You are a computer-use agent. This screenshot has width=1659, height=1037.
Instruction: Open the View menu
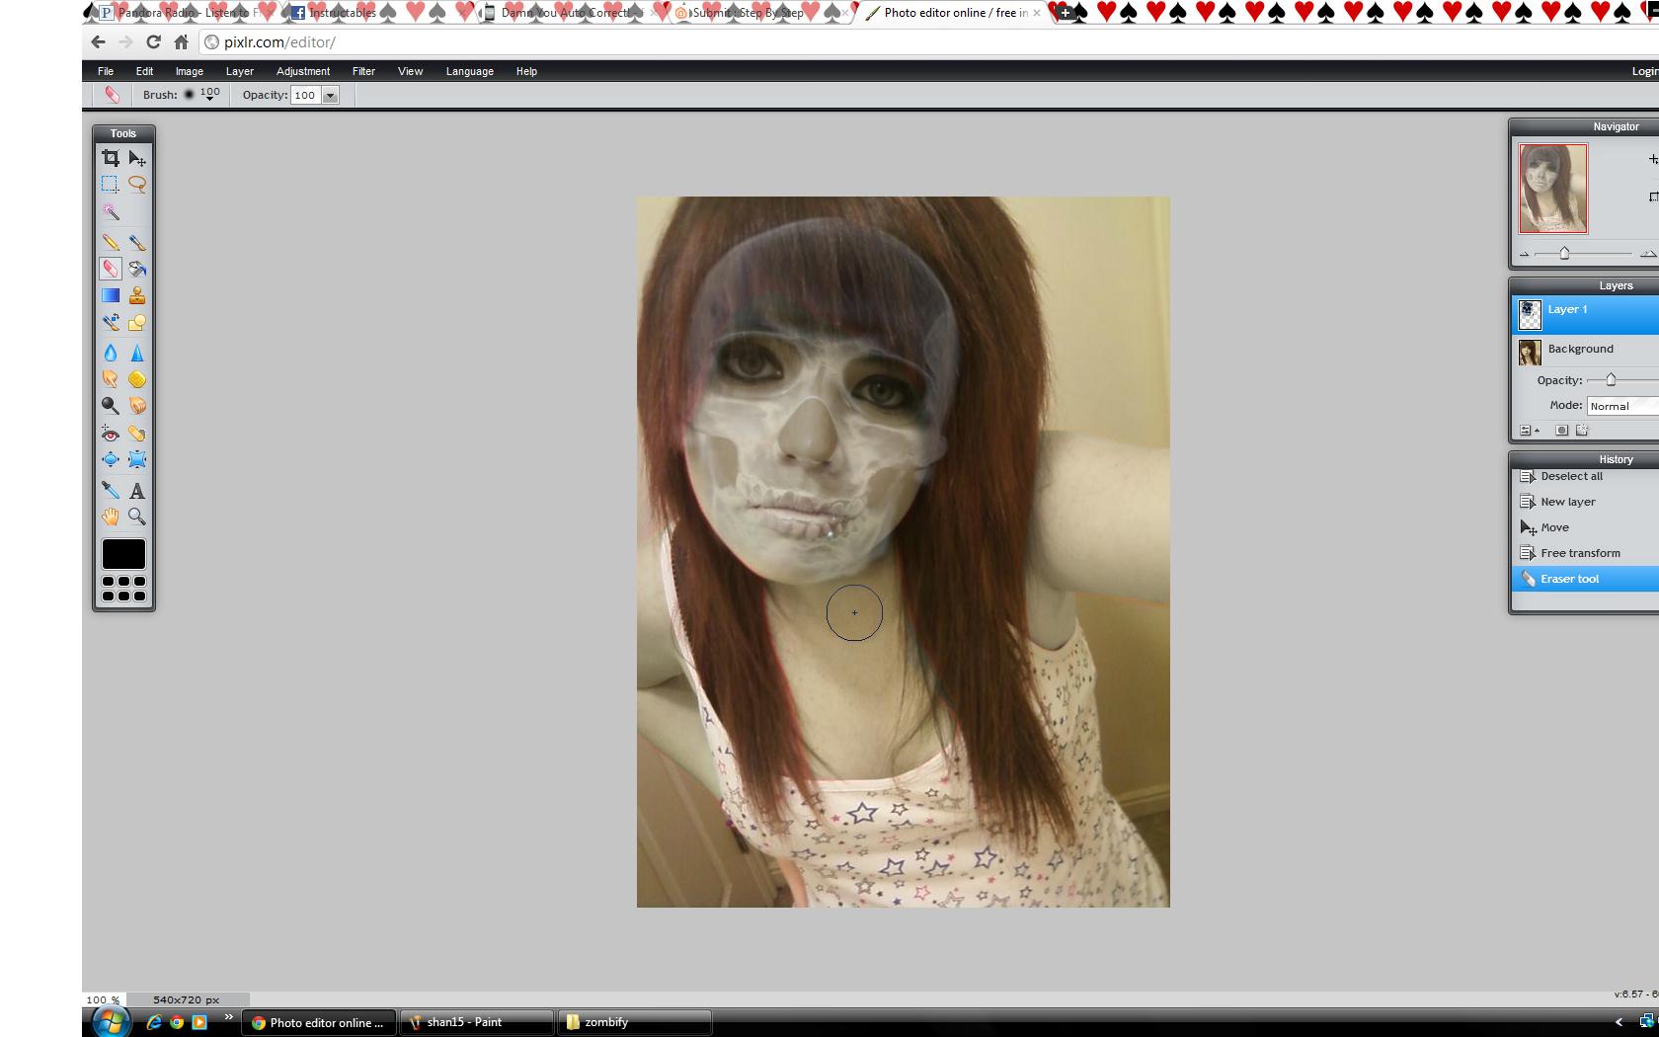410,71
